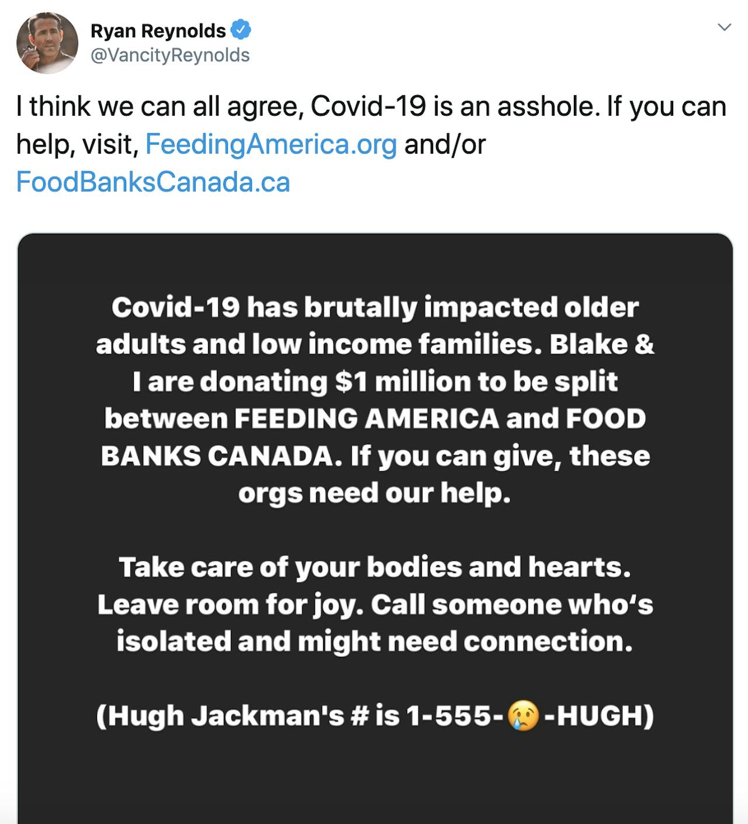This screenshot has width=748, height=824.
Task: Click the "FEEDING AMERICA" text in the image
Action: pos(367,418)
